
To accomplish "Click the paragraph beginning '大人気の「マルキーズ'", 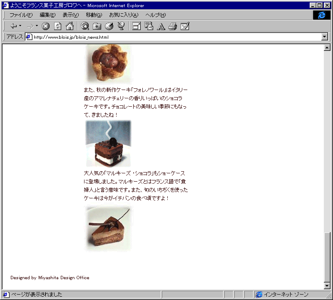I will click(x=136, y=185).
